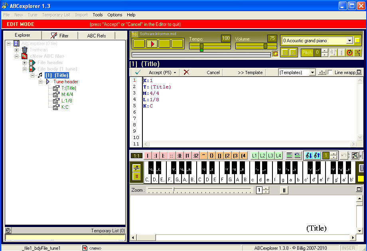367x251 pixels.
Task: Insert the tilde ornament symbol
Action: (x=203, y=156)
